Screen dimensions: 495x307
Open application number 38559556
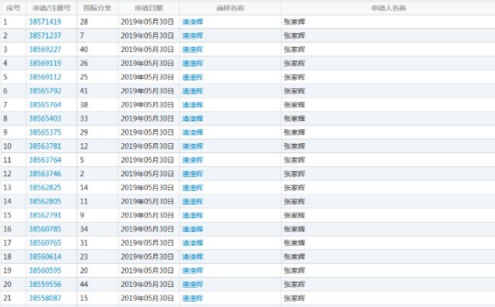45,285
